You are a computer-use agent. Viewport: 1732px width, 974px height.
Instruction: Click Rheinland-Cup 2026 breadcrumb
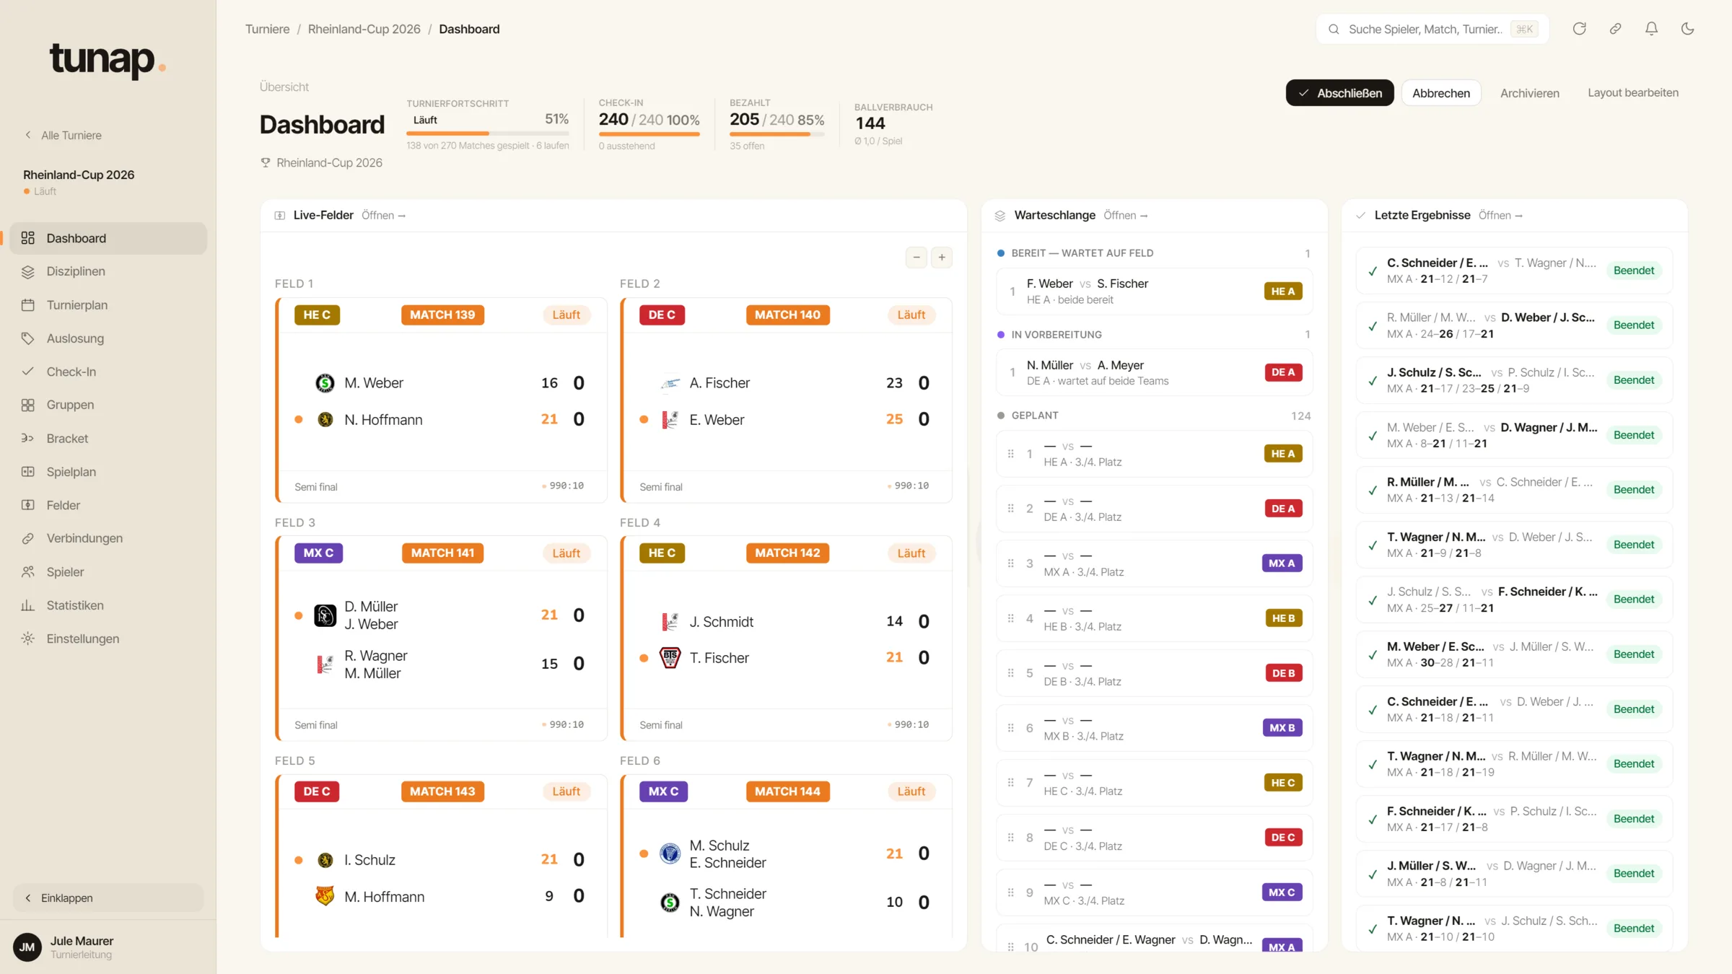point(364,29)
